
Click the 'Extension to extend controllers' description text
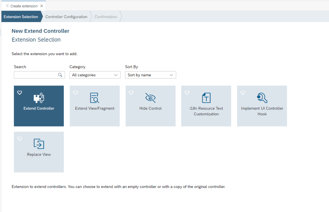click(119, 186)
